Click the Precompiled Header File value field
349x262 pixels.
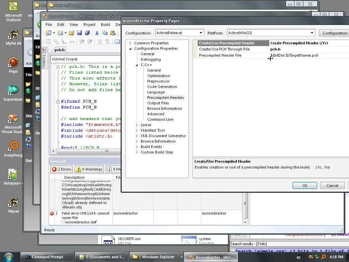309,56
